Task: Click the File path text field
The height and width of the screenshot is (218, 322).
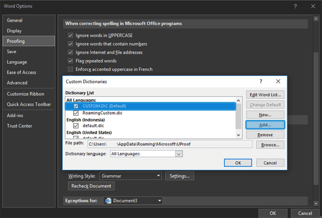Action: [x=170, y=144]
